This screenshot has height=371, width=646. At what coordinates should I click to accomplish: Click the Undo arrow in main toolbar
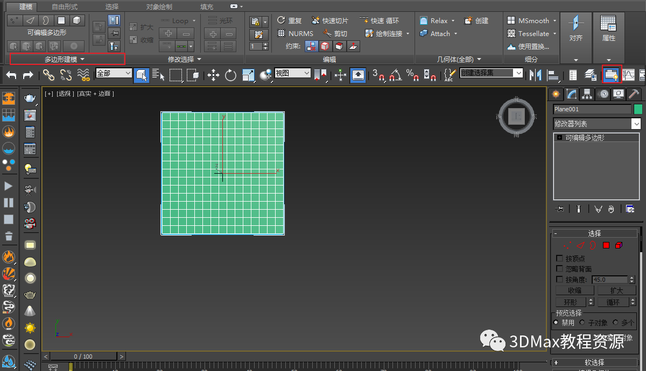click(x=11, y=75)
